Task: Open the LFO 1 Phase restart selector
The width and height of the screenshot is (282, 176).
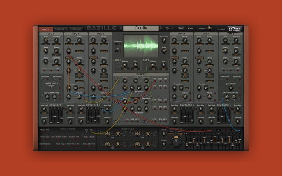Action: pos(56,55)
